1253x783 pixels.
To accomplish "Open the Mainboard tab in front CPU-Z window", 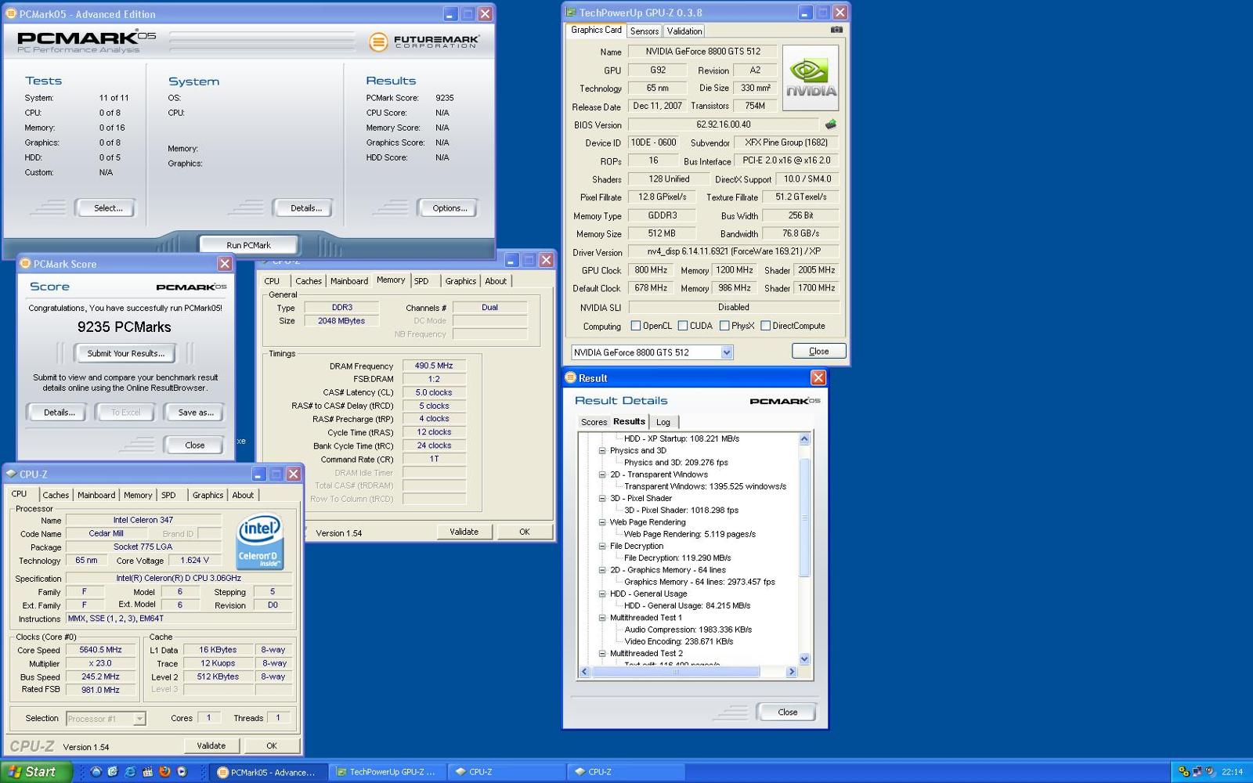I will 96,495.
